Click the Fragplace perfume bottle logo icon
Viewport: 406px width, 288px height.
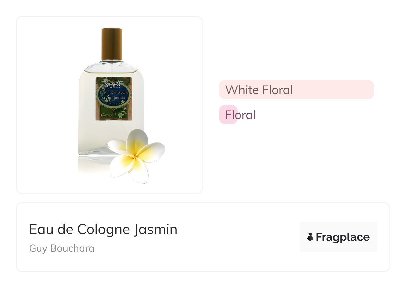pyautogui.click(x=310, y=237)
